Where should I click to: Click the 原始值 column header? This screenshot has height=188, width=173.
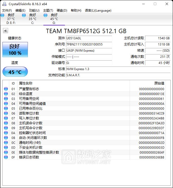tap(159, 83)
